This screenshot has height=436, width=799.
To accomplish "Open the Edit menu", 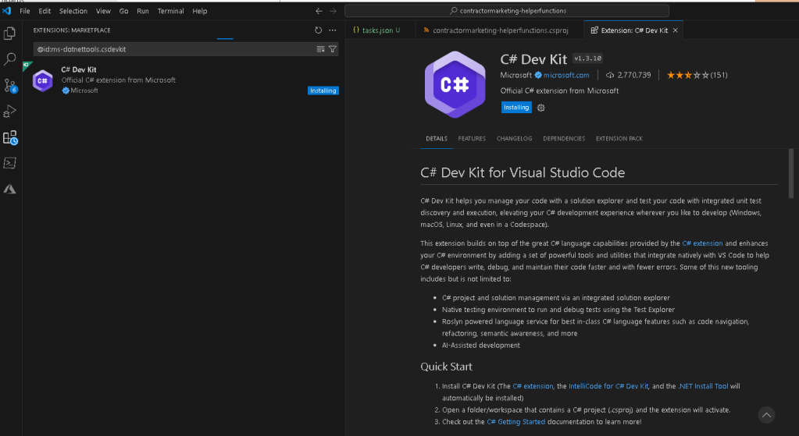I will (45, 11).
